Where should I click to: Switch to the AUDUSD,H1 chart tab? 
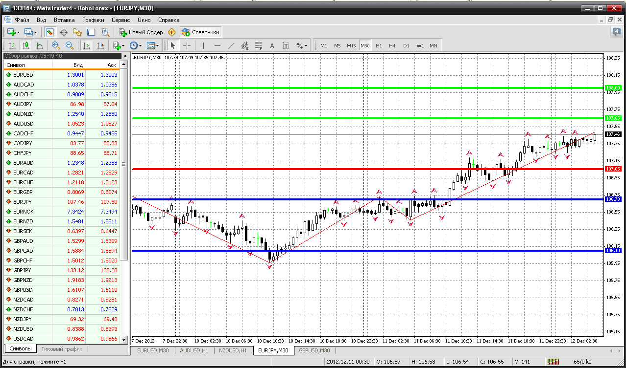(x=194, y=350)
